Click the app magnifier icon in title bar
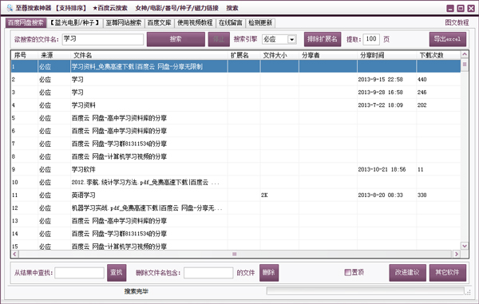The image size is (479, 304). point(9,8)
